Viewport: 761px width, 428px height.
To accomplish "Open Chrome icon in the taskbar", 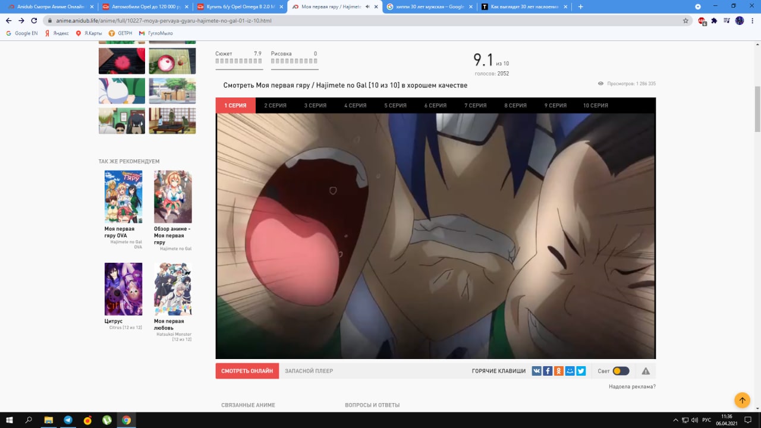I will (126, 420).
